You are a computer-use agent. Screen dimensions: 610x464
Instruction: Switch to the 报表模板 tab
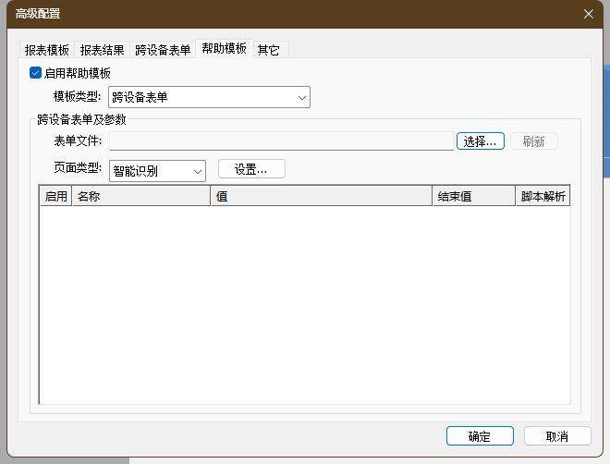[x=47, y=50]
